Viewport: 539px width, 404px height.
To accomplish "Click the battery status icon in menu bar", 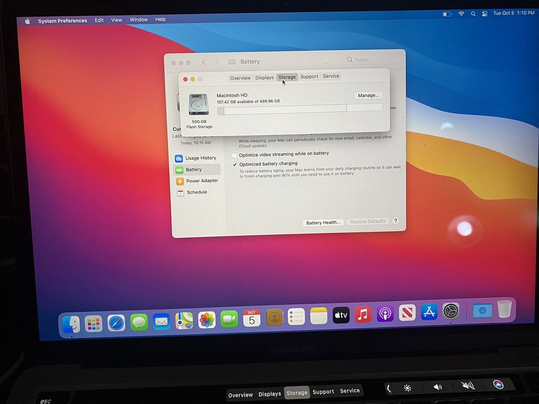I will point(447,14).
